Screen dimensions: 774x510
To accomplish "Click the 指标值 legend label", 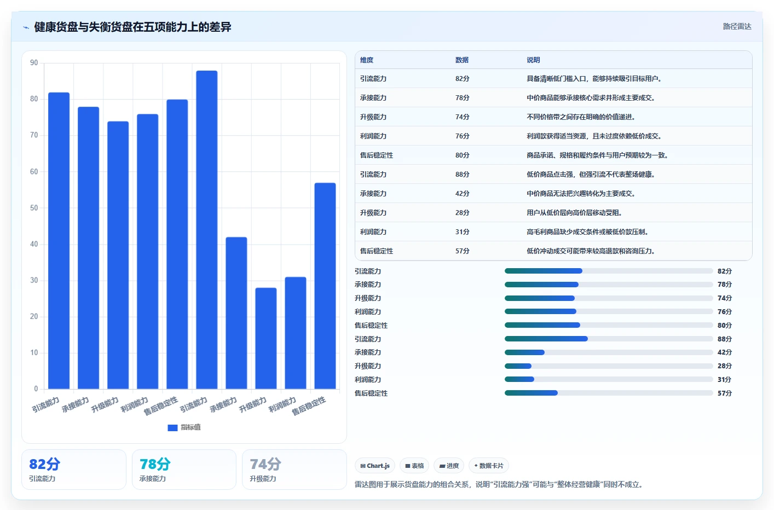I will tap(191, 427).
